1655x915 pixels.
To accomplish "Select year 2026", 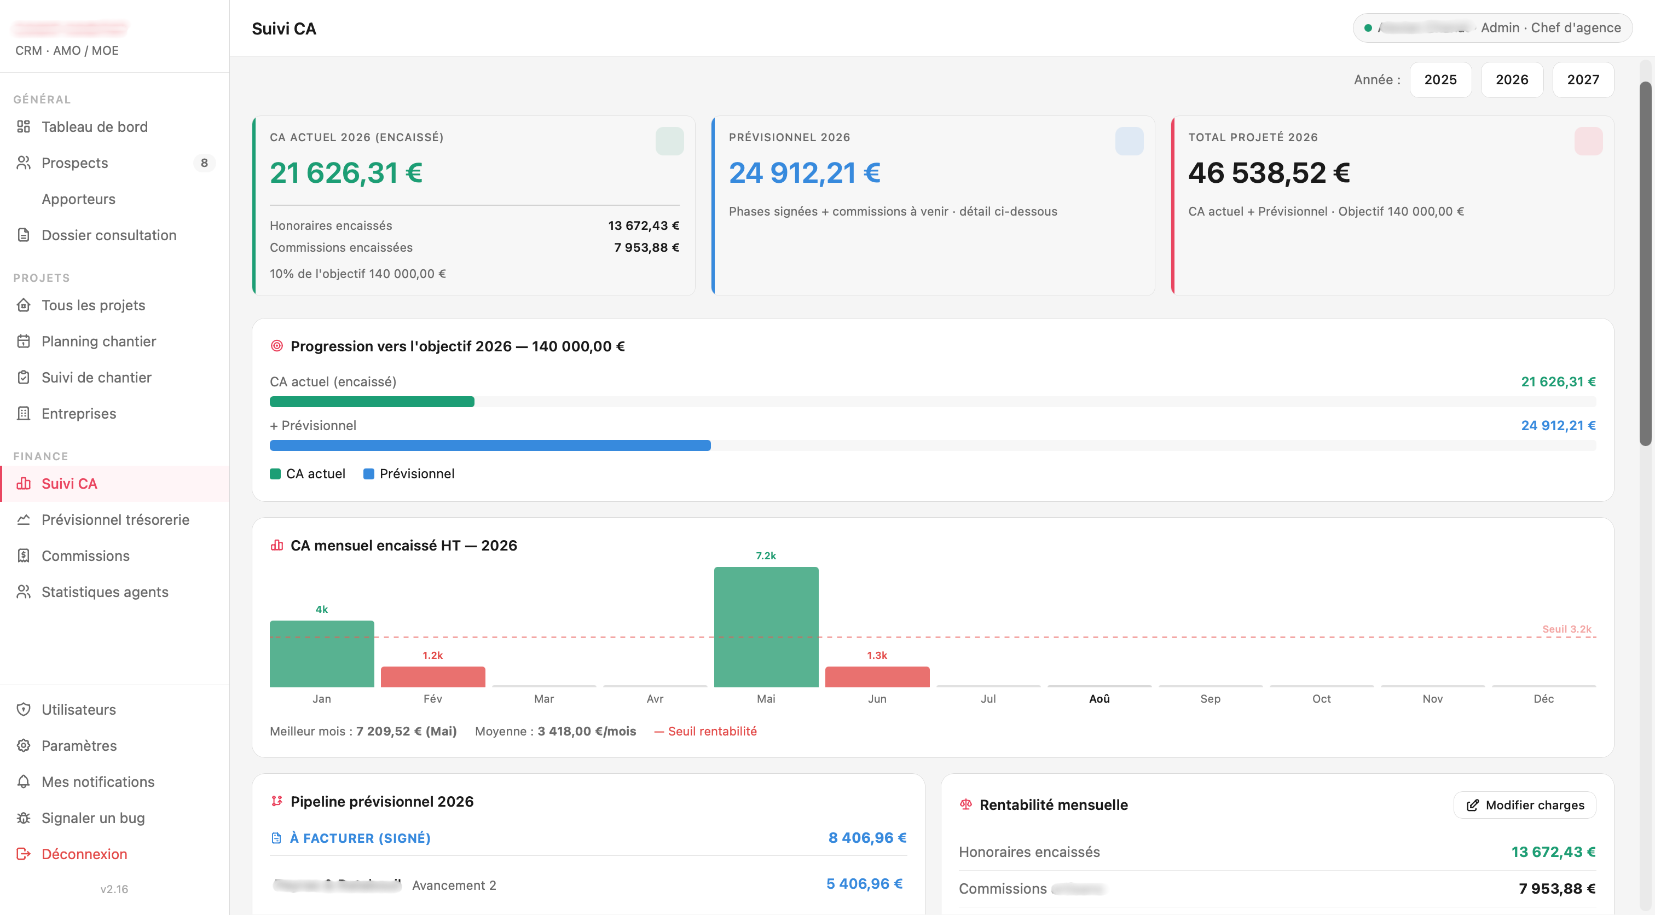I will click(x=1512, y=80).
